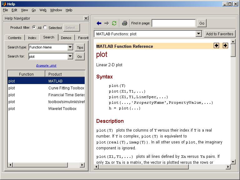The image size is (240, 180).
Task: Open the File menu
Action: pyautogui.click(x=5, y=10)
